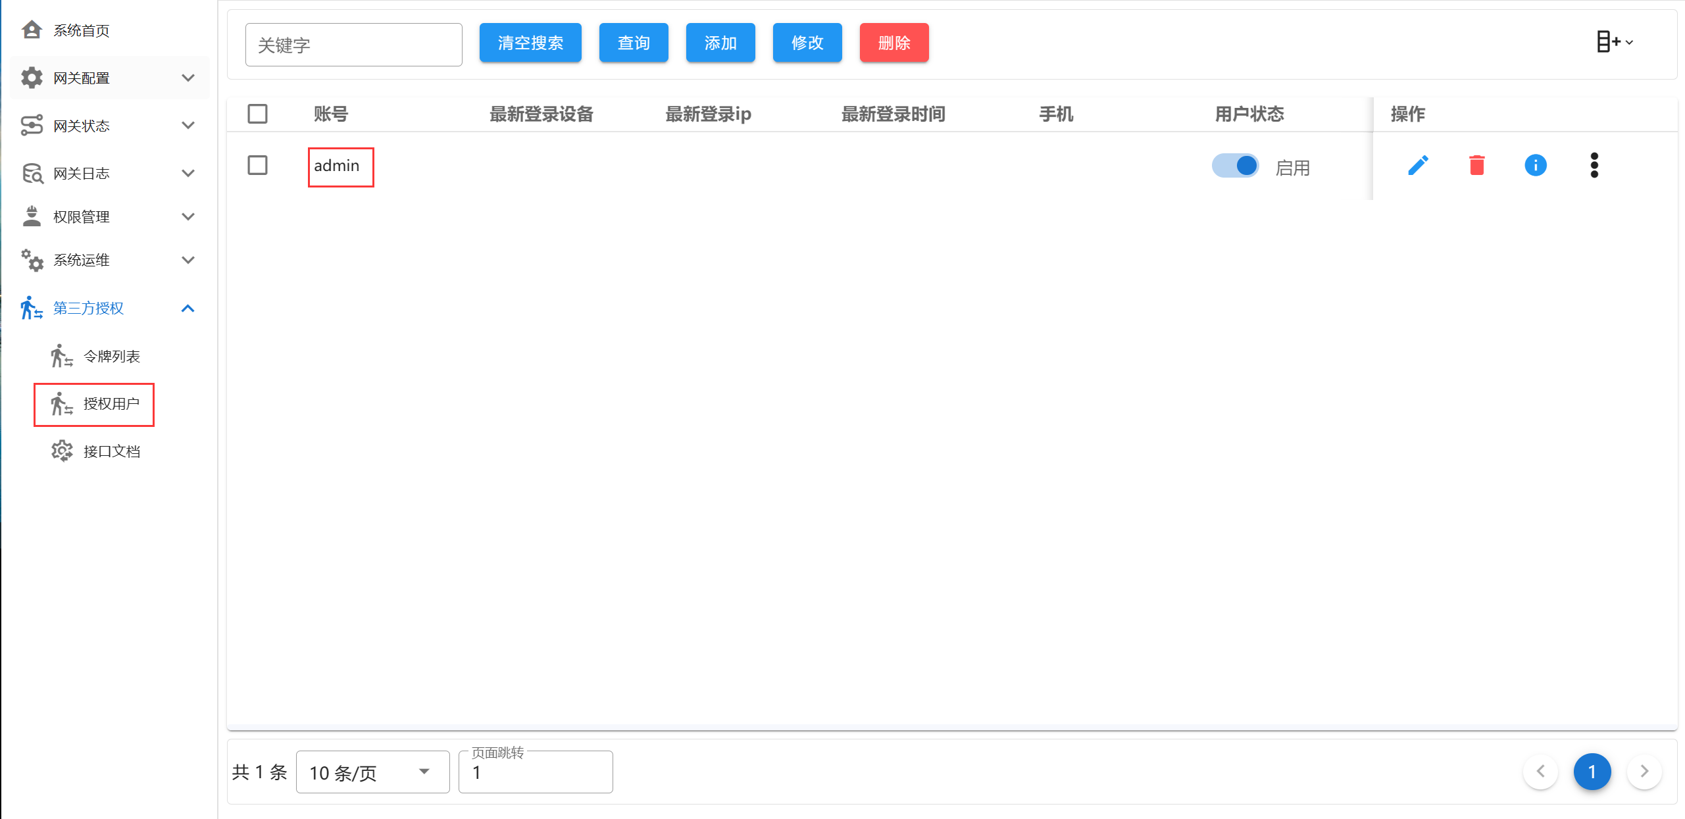Check the admin row checkbox
The image size is (1685, 819).
point(257,165)
